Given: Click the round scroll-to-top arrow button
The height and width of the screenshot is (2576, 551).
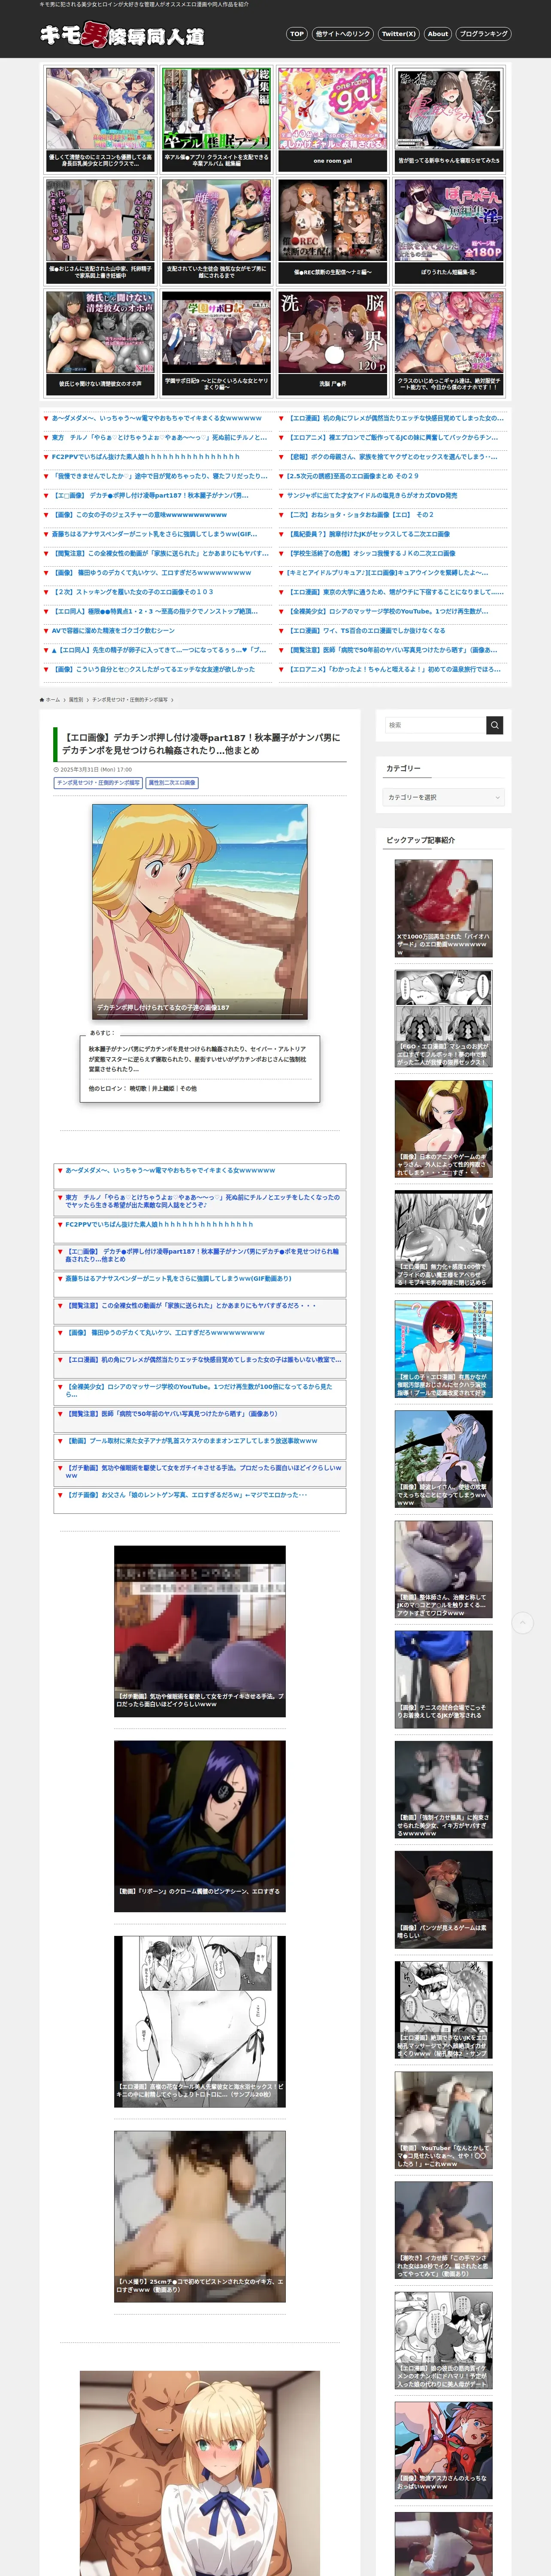Looking at the screenshot, I should coord(523,1623).
